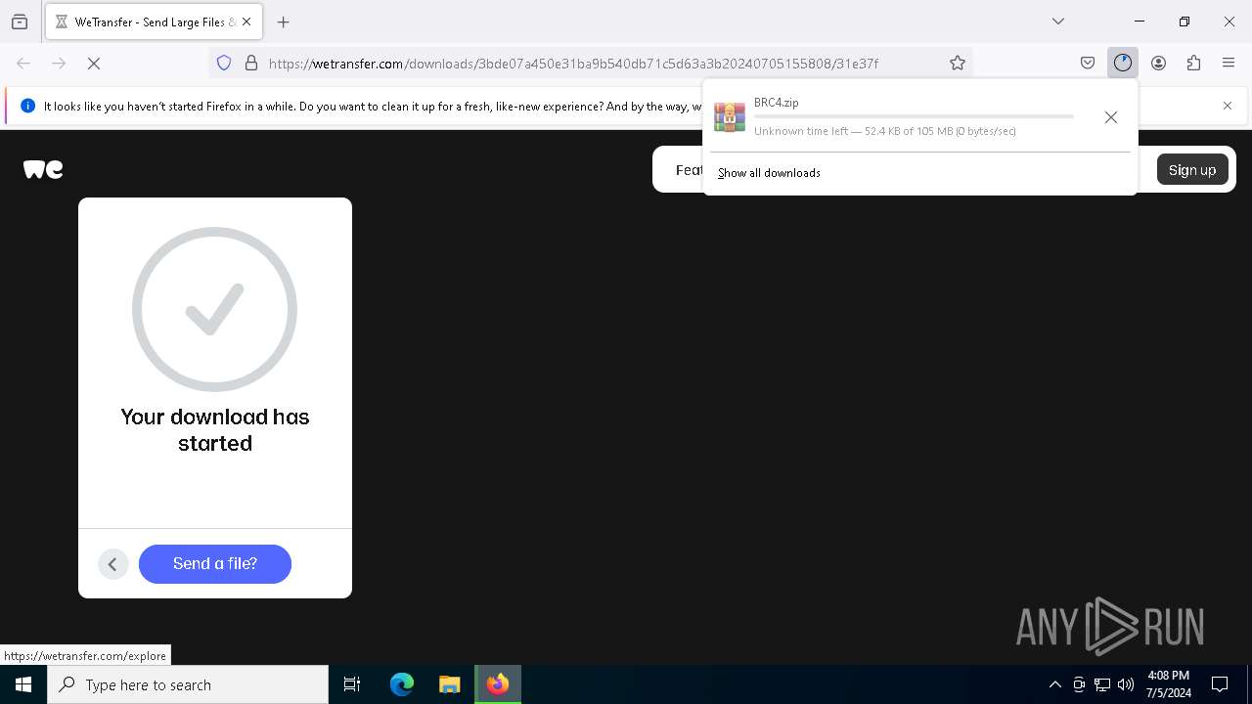Screen dimensions: 1252x704
Task: Click the partially hidden Features nav item
Action: click(x=689, y=170)
